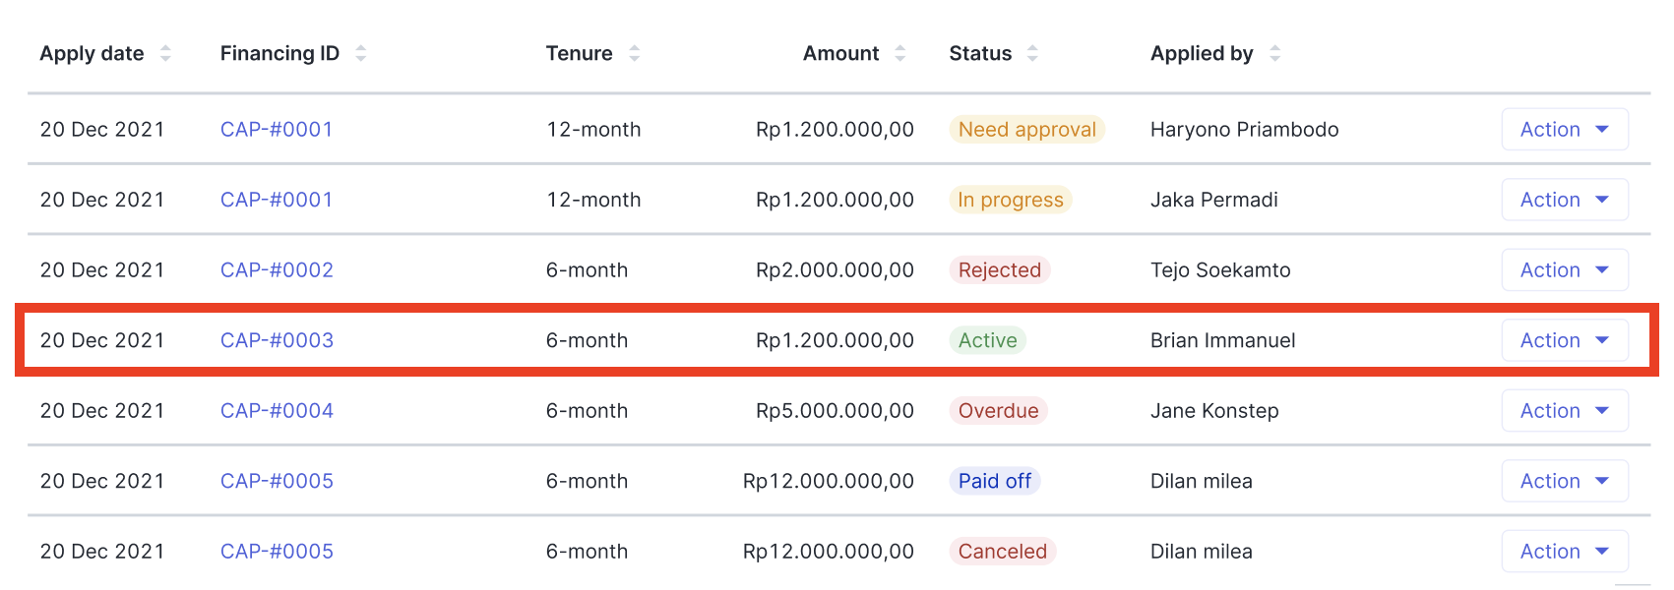Open CAP-#0001 link with Need approval status
The width and height of the screenshot is (1674, 590).
pyautogui.click(x=277, y=130)
